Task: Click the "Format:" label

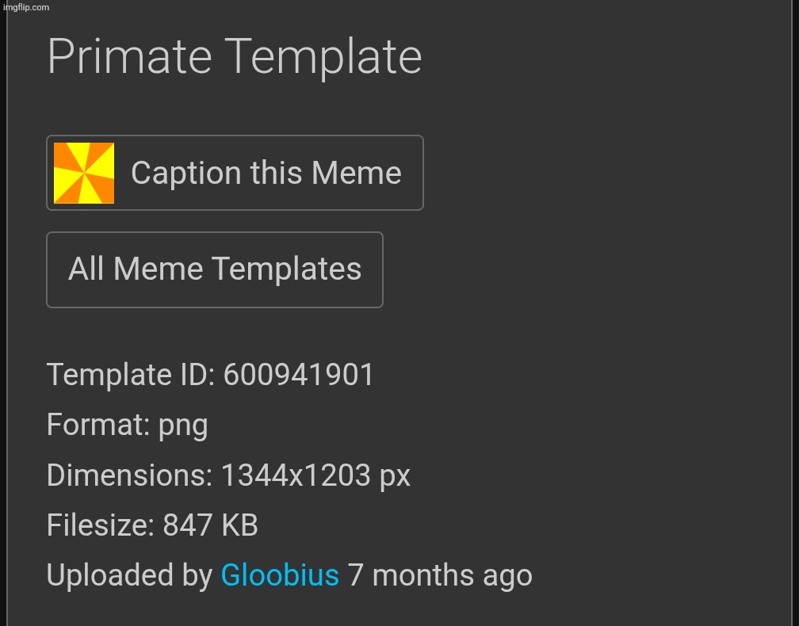Action: 98,426
